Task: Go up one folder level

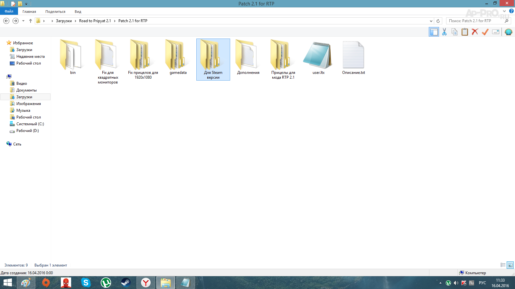Action: tap(31, 21)
